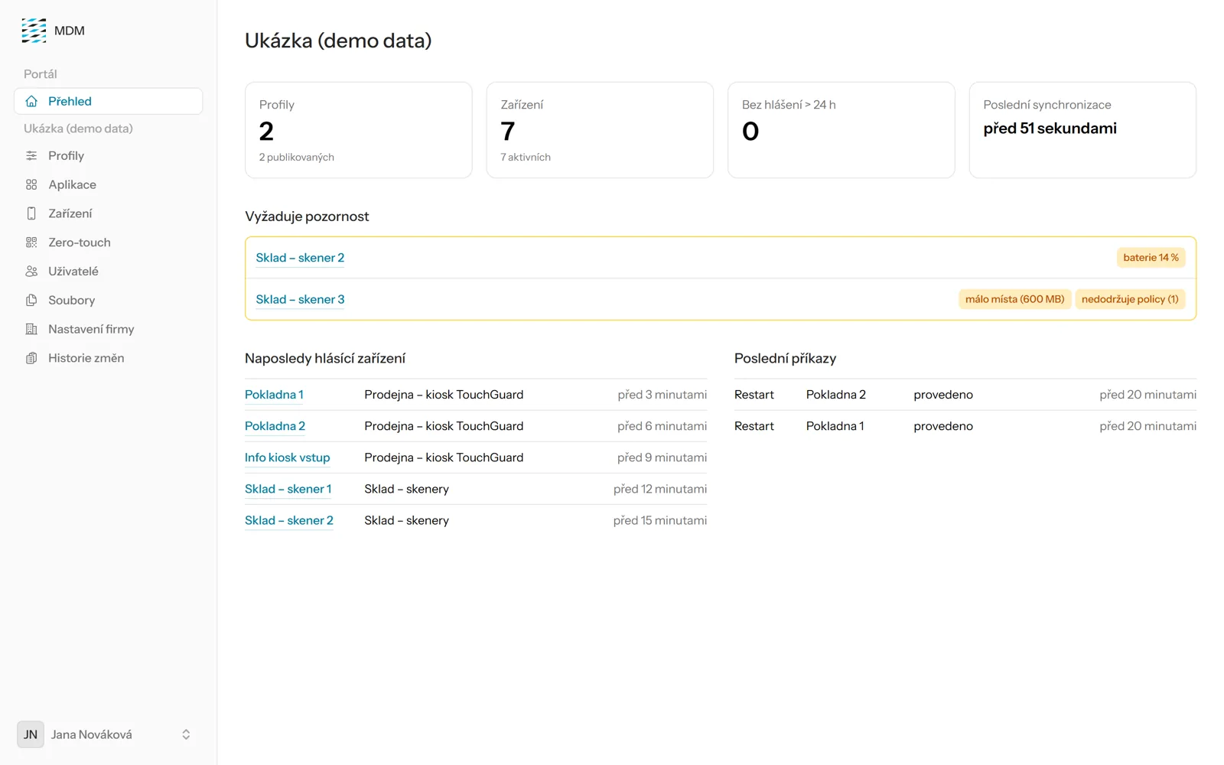Open Nastavení firmy settings
Screen dimensions: 1224x765
108,329
